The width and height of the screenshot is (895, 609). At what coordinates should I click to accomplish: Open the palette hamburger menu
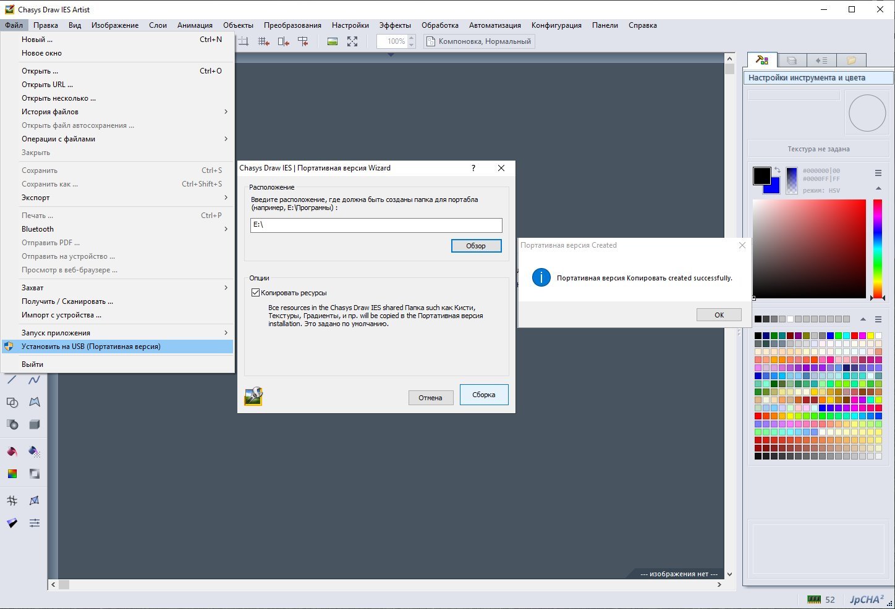[878, 319]
